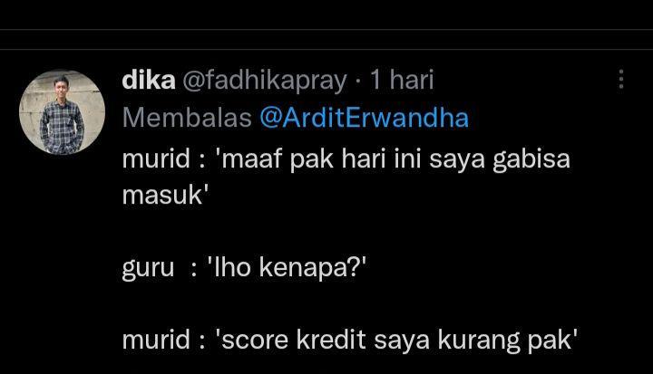653x374 pixels.
Task: Click the word masuk' in the tweet
Action: pos(165,195)
